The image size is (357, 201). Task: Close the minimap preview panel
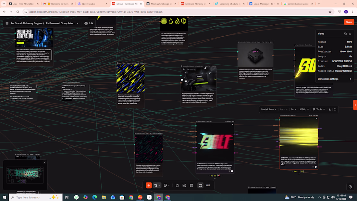(45, 162)
